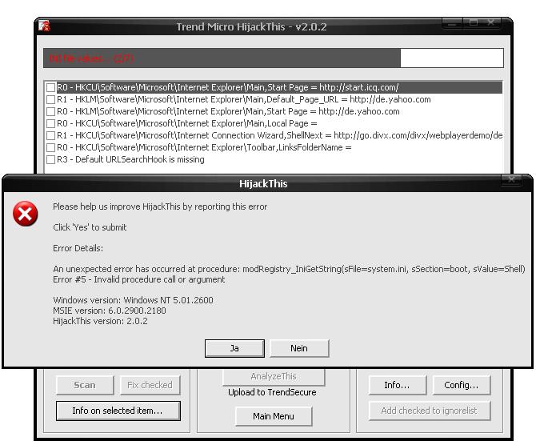The width and height of the screenshot is (536, 445).
Task: Click the HijackThis version: 2.0.2 text
Action: pyautogui.click(x=101, y=321)
